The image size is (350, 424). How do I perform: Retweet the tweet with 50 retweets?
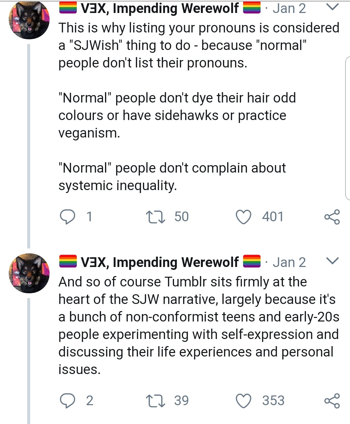click(156, 217)
